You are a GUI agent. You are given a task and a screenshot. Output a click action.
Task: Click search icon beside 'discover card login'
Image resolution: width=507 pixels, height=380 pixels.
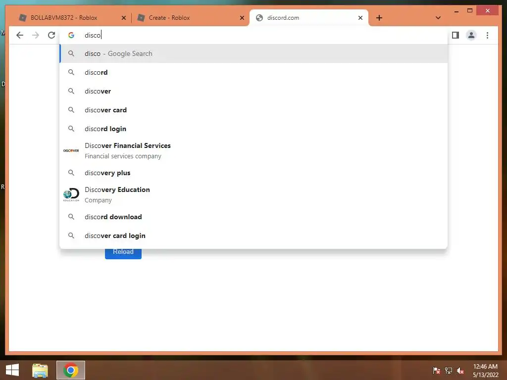pos(71,235)
